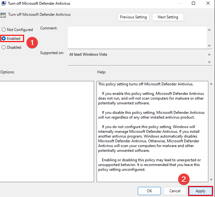Click the title bar Group Policy icon
Image resolution: width=215 pixels, height=197 pixels.
pos(3,3)
